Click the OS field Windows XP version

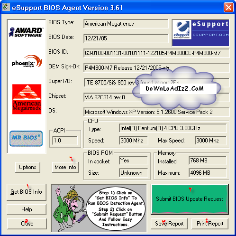pyautogui.click(x=156, y=112)
